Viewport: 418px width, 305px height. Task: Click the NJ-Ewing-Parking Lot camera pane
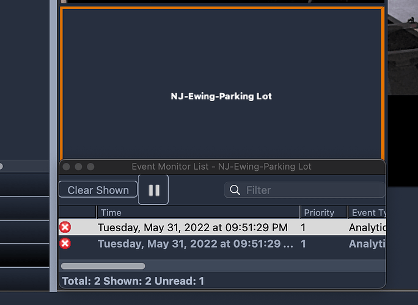[222, 84]
